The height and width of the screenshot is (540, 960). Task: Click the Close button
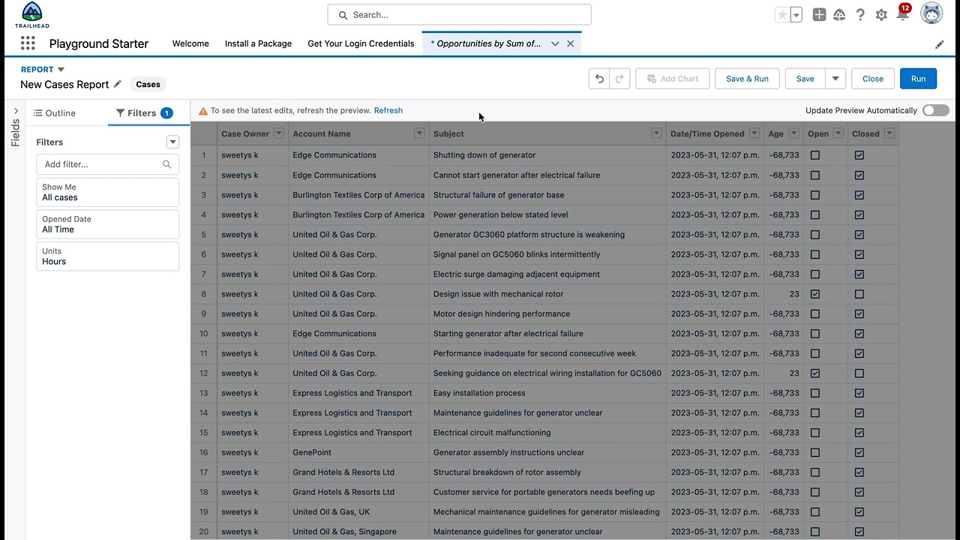coord(873,79)
